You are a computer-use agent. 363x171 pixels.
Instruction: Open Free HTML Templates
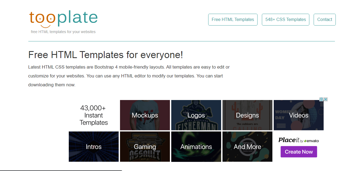(x=232, y=19)
